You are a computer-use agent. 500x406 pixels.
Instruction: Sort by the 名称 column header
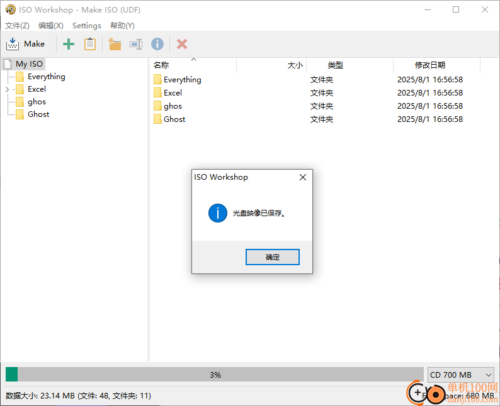(193, 65)
